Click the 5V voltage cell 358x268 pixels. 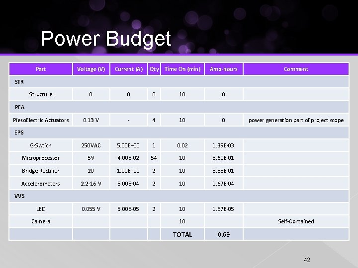(x=91, y=158)
